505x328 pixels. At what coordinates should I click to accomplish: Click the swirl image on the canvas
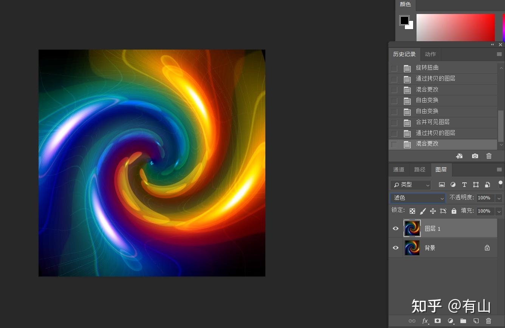(152, 163)
